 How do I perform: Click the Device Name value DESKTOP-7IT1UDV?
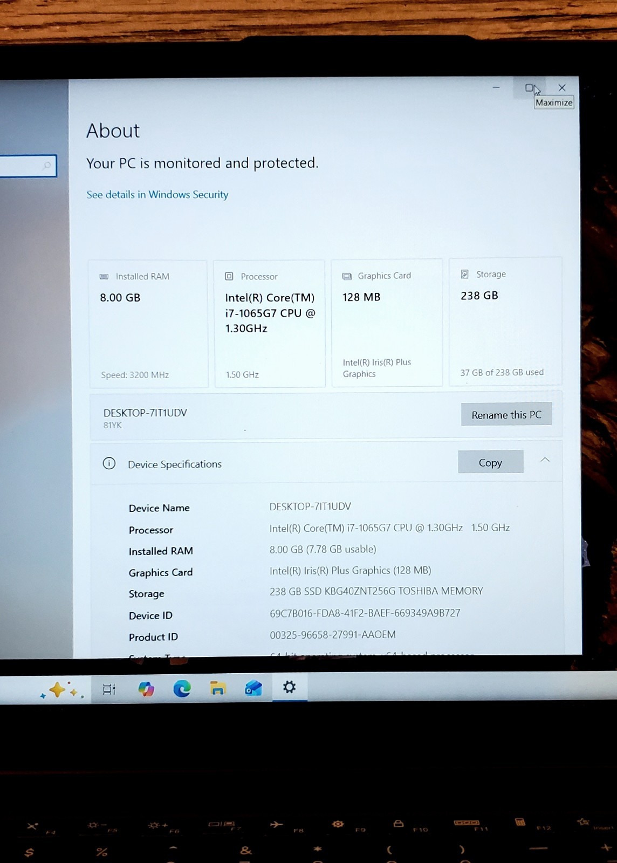coord(310,506)
